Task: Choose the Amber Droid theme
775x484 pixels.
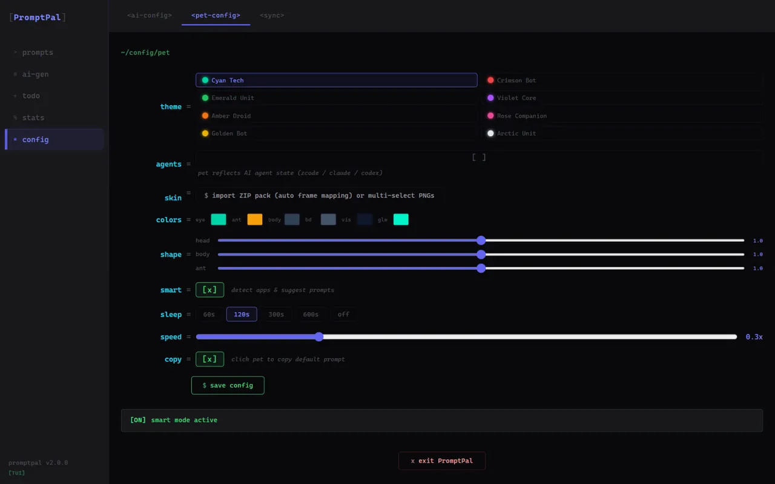Action: pos(336,116)
